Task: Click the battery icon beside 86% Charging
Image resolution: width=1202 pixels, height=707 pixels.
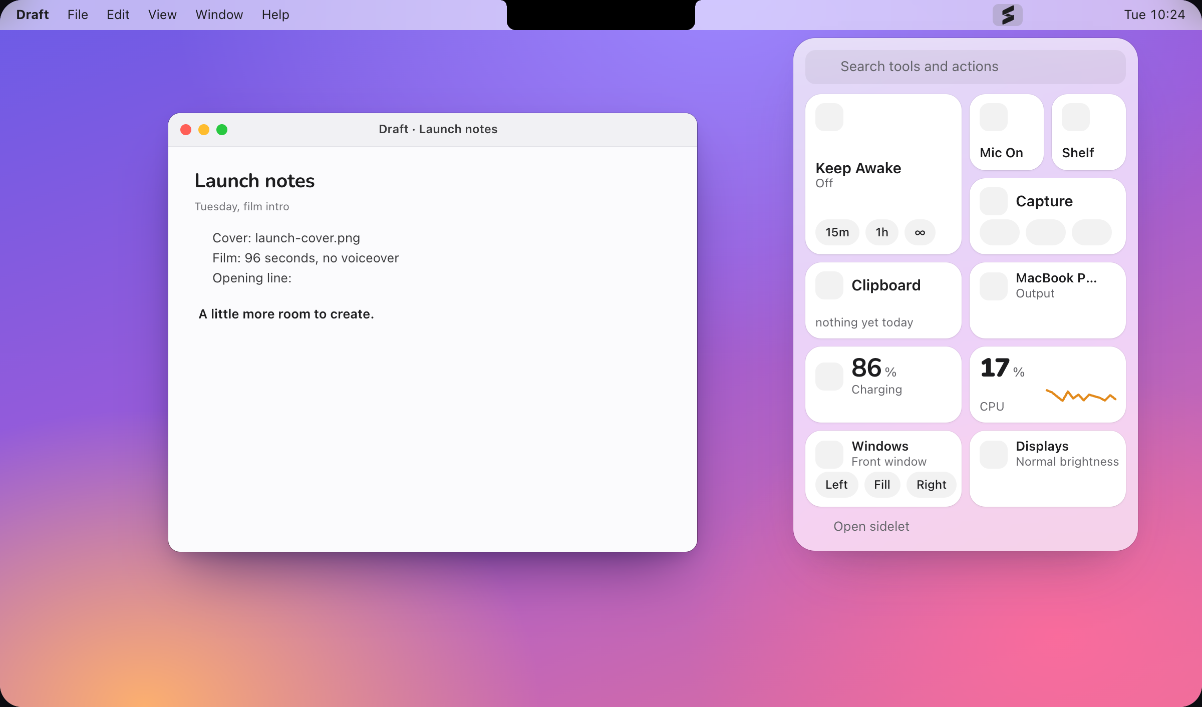Action: [829, 377]
